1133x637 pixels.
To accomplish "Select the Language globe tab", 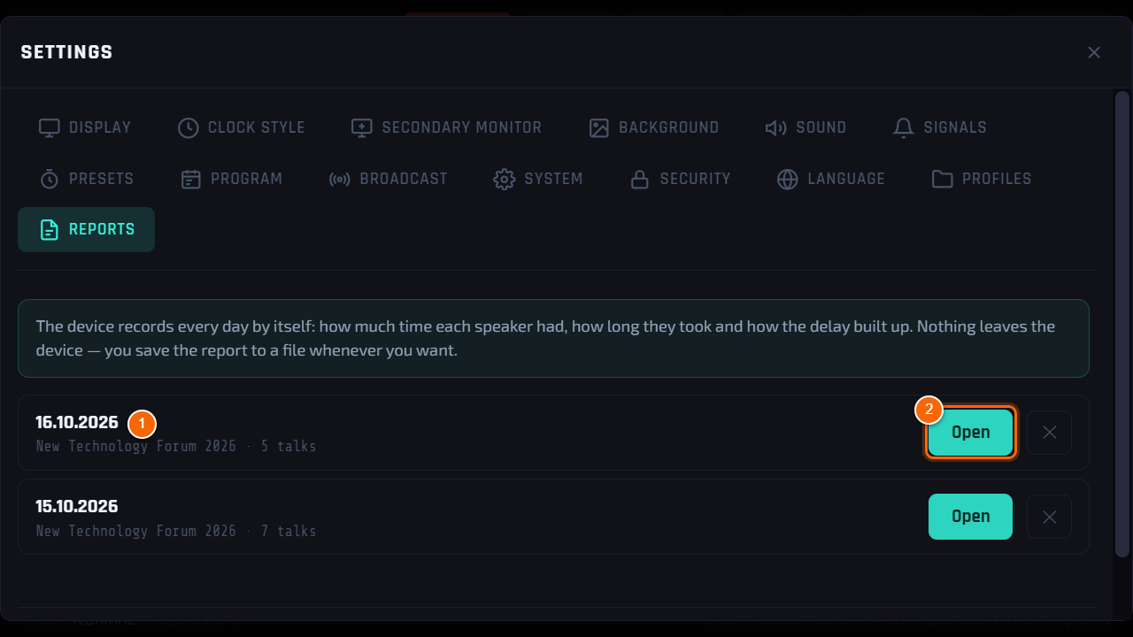I will (x=831, y=179).
